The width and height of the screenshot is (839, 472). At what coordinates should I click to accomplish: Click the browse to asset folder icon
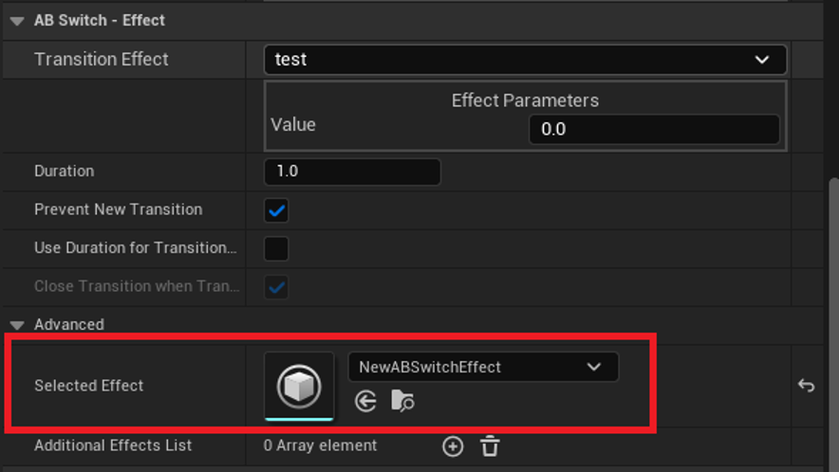point(402,402)
